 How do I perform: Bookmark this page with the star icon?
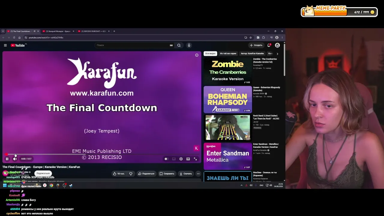[x=250, y=37]
